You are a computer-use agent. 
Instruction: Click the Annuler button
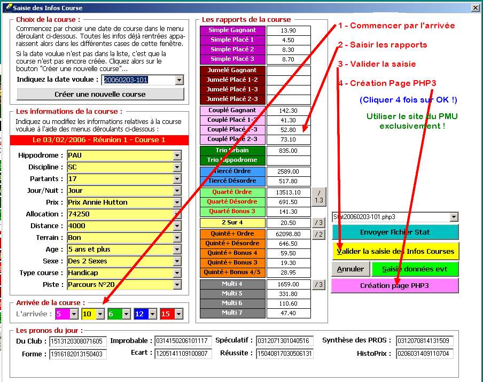[x=350, y=269]
